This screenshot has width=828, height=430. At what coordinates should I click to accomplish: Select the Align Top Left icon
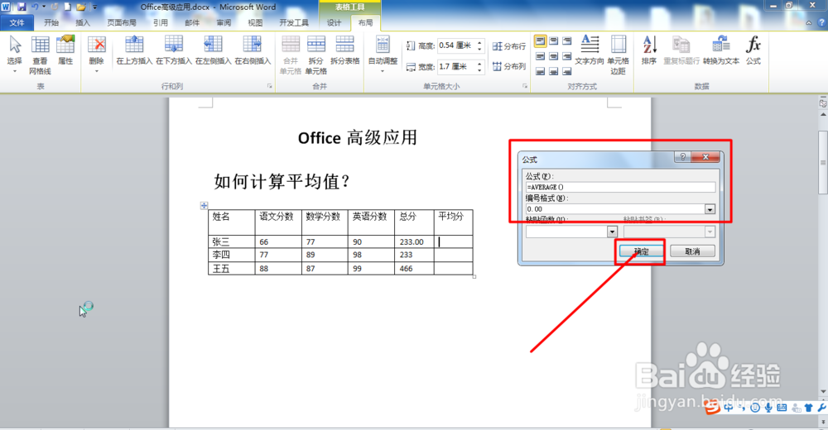540,41
